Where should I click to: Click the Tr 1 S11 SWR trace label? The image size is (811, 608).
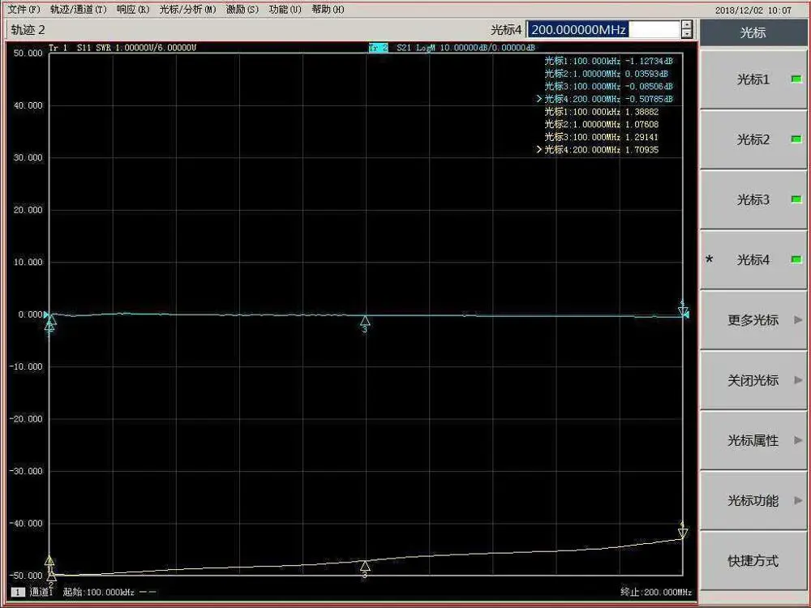(122, 48)
